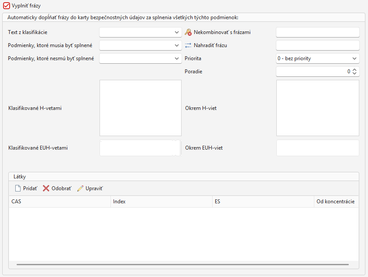Click the Priorita label

pyautogui.click(x=193, y=58)
